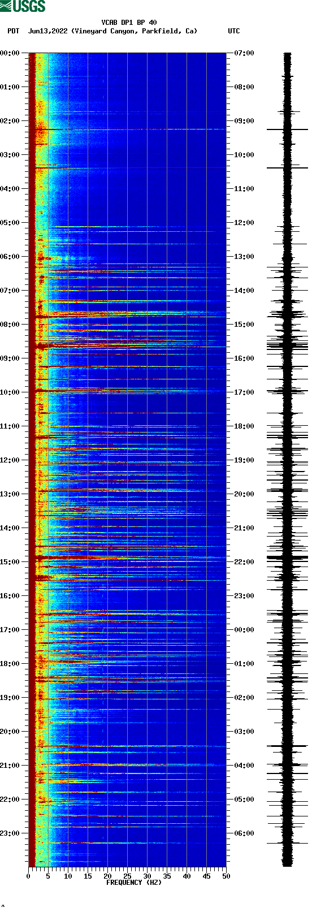The width and height of the screenshot is (312, 912).
Task: Click the UTC time label 02:00
Action: [244, 698]
